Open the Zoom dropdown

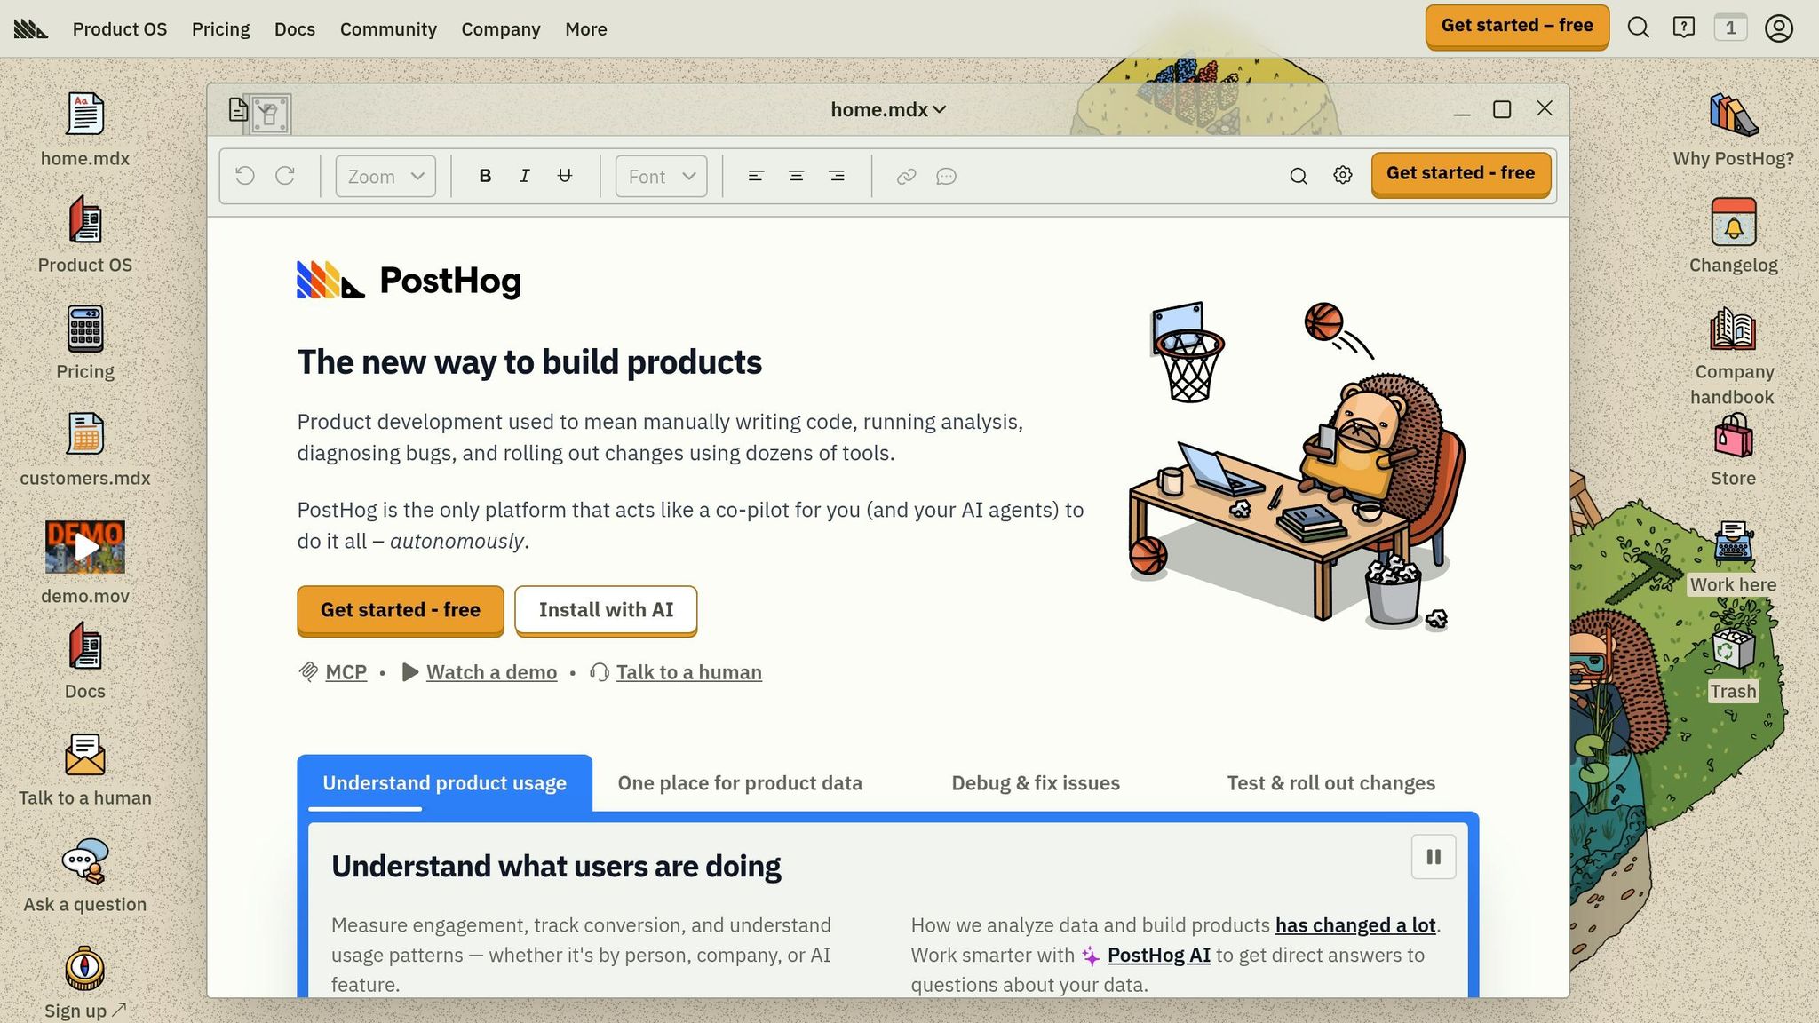click(385, 176)
